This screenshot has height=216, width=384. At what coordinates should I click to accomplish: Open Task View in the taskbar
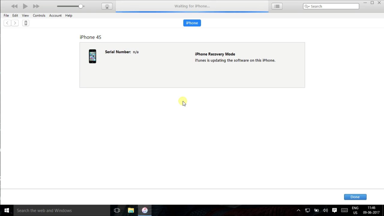[117, 211]
